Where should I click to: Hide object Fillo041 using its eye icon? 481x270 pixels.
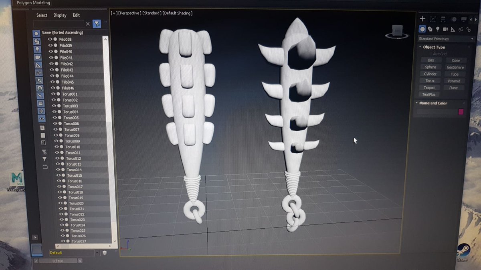[51, 58]
